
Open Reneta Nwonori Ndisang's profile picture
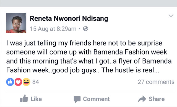(16, 23)
